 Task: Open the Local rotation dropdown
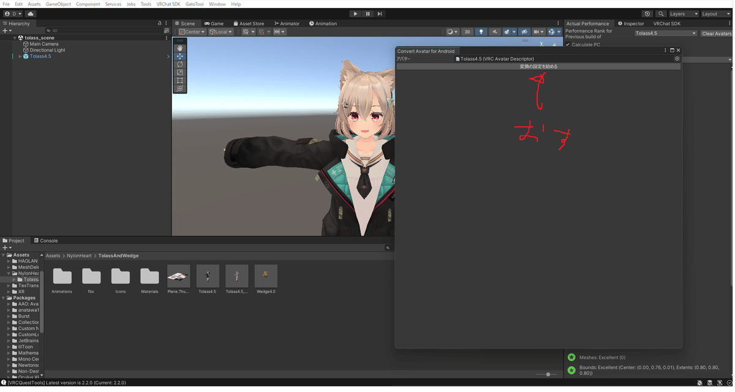point(221,32)
